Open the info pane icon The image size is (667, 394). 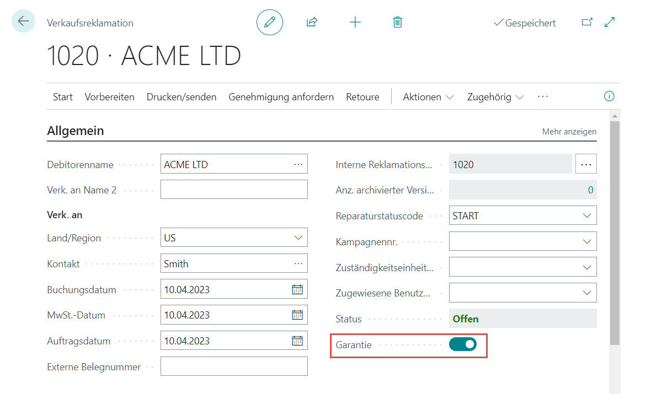pos(609,96)
